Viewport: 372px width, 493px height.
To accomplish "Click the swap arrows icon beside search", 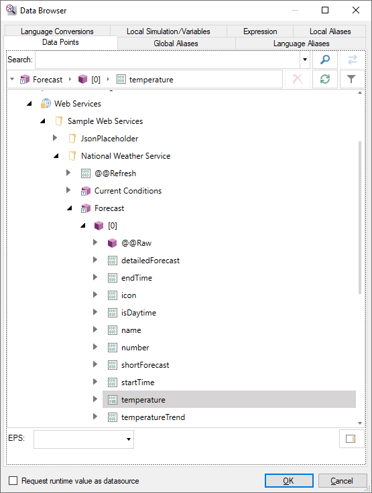I will 352,60.
